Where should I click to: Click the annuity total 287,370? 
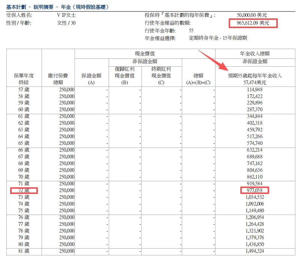[255, 110]
